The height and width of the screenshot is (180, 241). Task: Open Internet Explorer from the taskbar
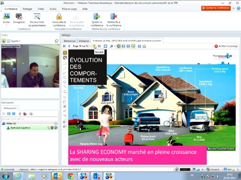[x=18, y=176]
